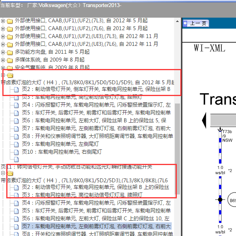Select folder icon for 外部使用接口 (UI3),(7L3) entry

10,37
